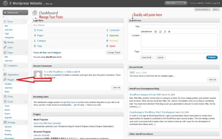Open the 3 Posts link
This screenshot has height=139, width=222.
[38, 30]
